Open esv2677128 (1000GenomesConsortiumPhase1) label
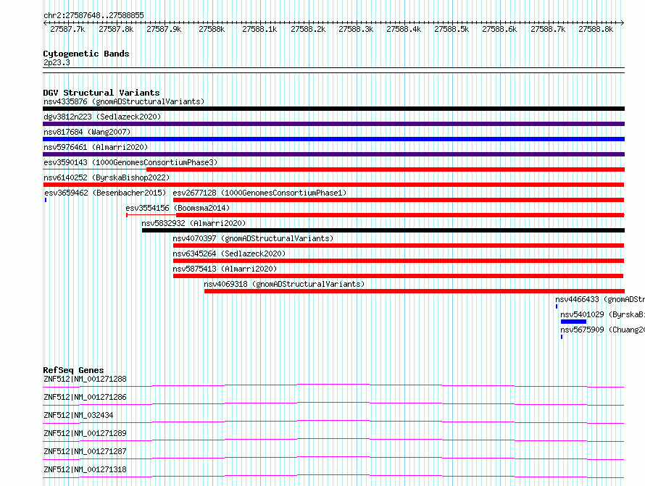Image resolution: width=645 pixels, height=486 pixels. pyautogui.click(x=259, y=193)
